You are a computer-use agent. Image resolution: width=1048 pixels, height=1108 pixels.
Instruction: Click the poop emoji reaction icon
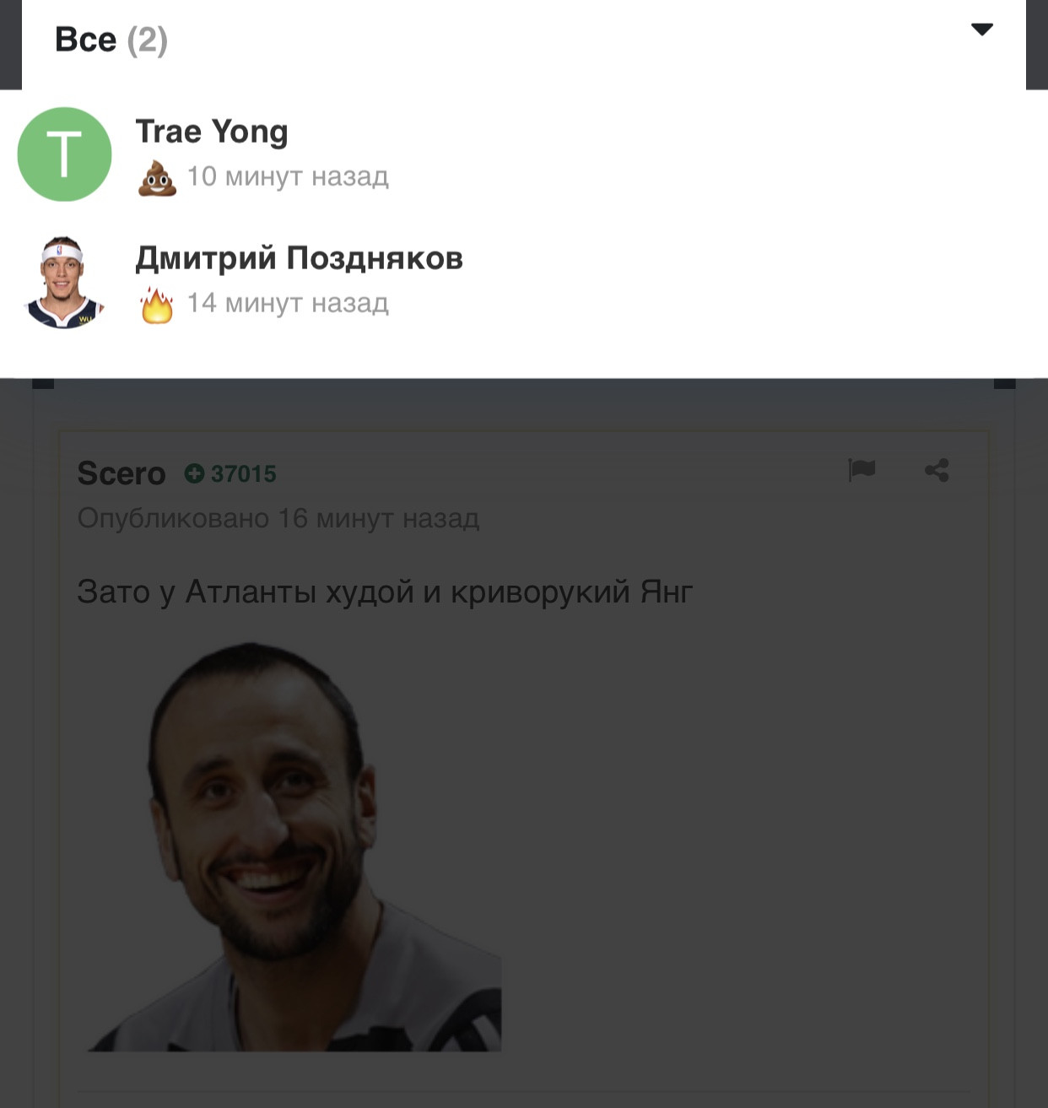coord(157,177)
